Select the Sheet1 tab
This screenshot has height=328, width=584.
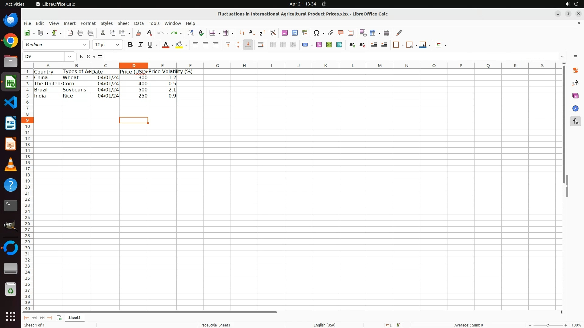(74, 317)
